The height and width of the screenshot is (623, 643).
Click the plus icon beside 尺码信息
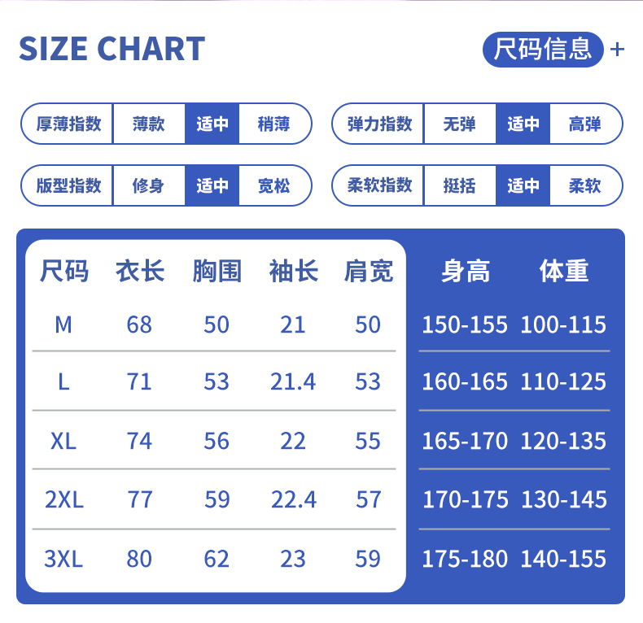click(617, 50)
